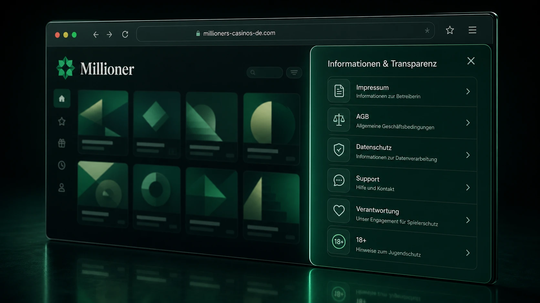Open the bookmarks star in browser toolbar

point(450,30)
